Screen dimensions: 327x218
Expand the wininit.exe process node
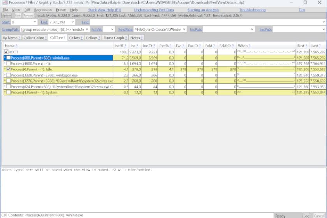tap(5, 57)
